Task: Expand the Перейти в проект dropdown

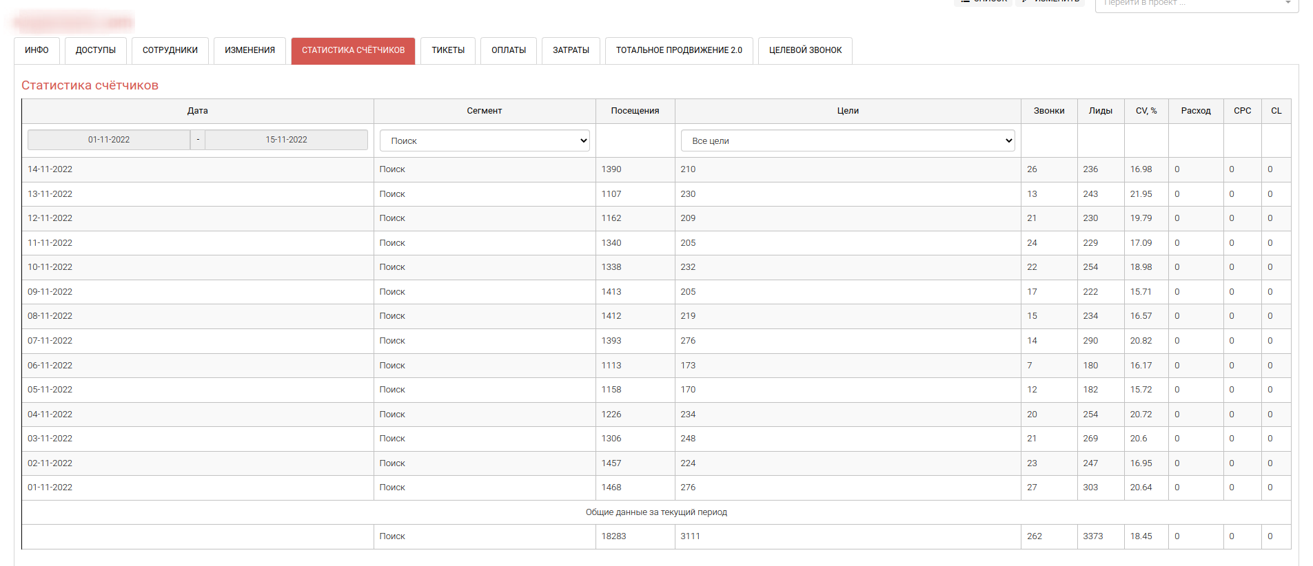Action: click(1197, 3)
